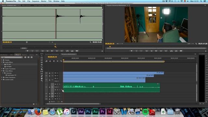Open Program monitor playback resolution dropdown
This screenshot has height=117, width=208.
[190, 44]
